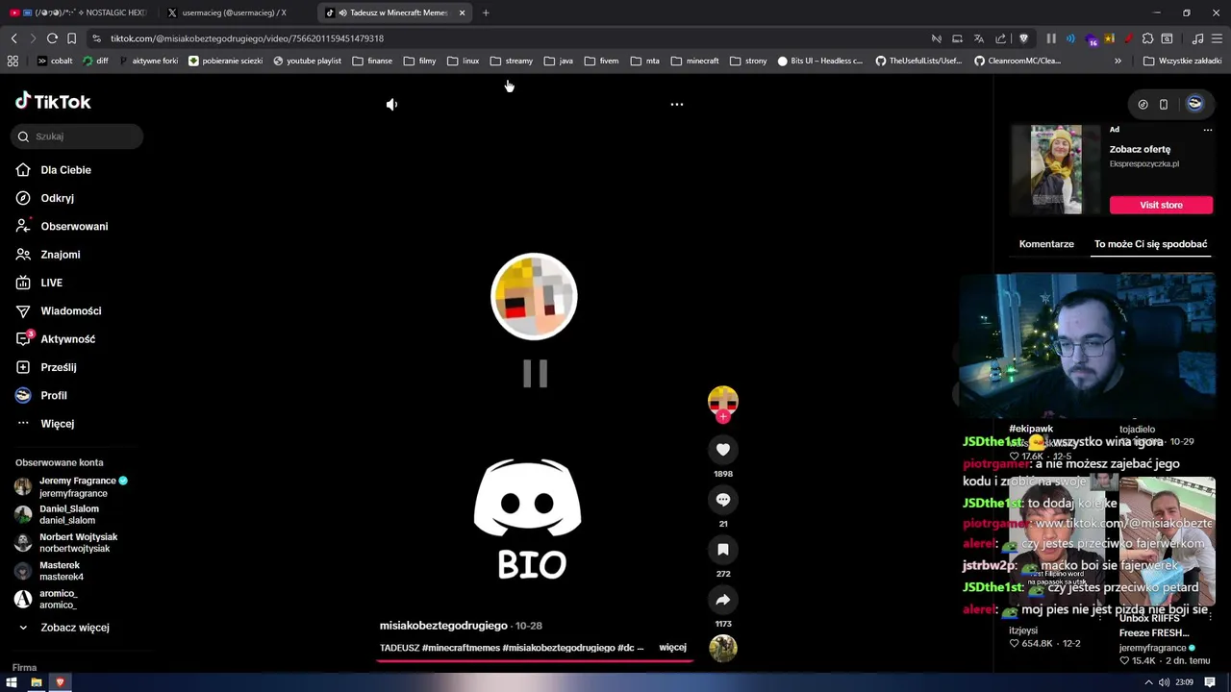The width and height of the screenshot is (1231, 692).
Task: Open the three-dot video options menu
Action: coord(677,104)
